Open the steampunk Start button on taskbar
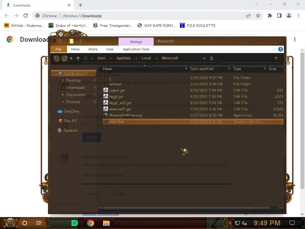 pos(10,223)
